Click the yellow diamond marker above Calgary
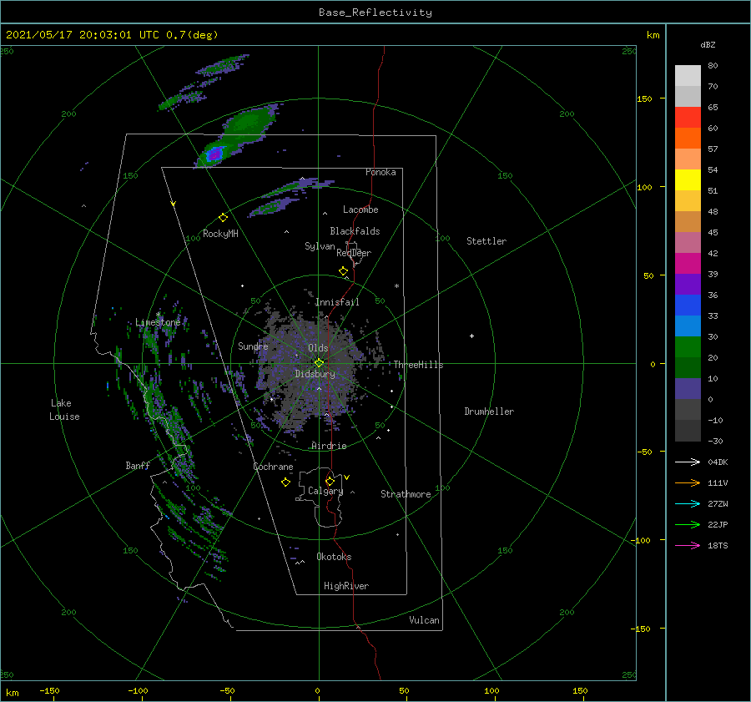The width and height of the screenshot is (751, 702). [x=330, y=481]
